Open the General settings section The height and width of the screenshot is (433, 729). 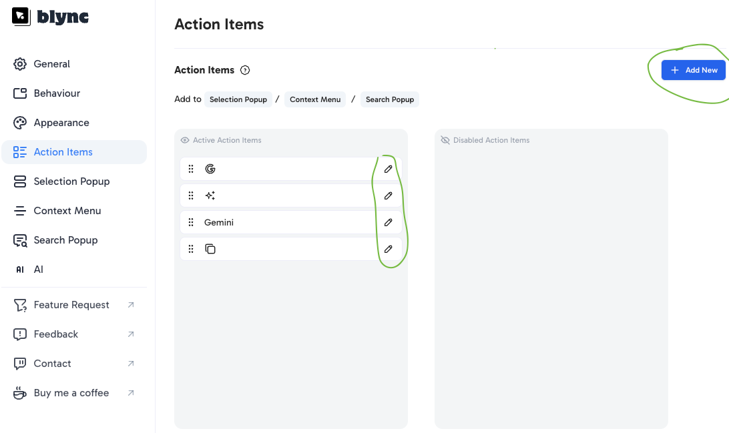tap(51, 64)
